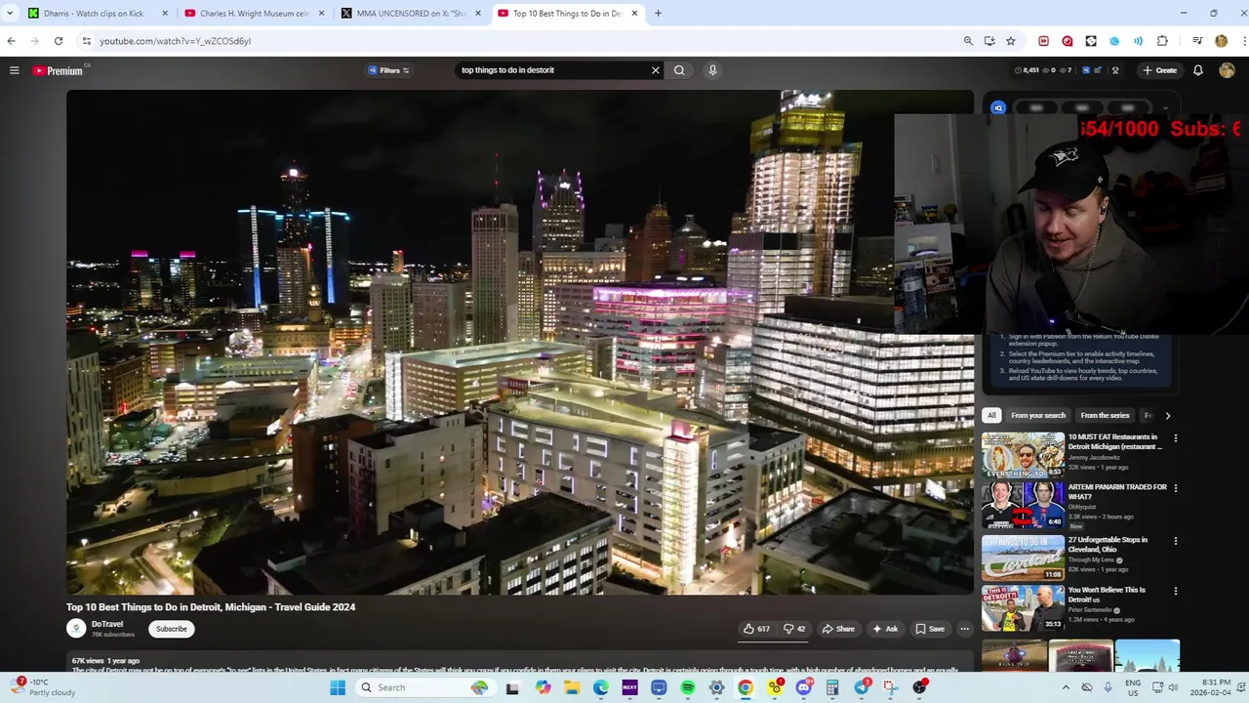Run search with the magnifier button
The image size is (1249, 703).
tap(679, 70)
